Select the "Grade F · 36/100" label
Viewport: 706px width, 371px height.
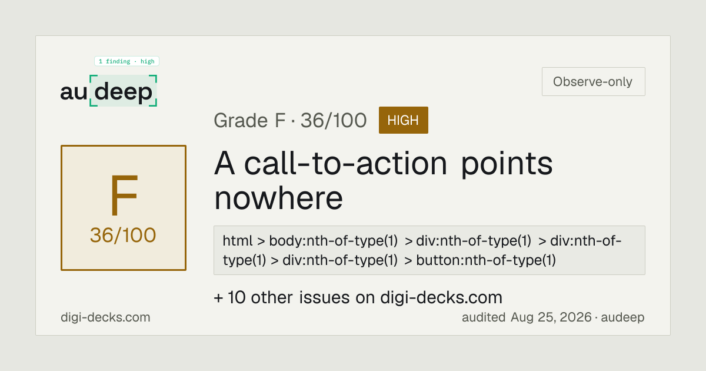tap(290, 120)
